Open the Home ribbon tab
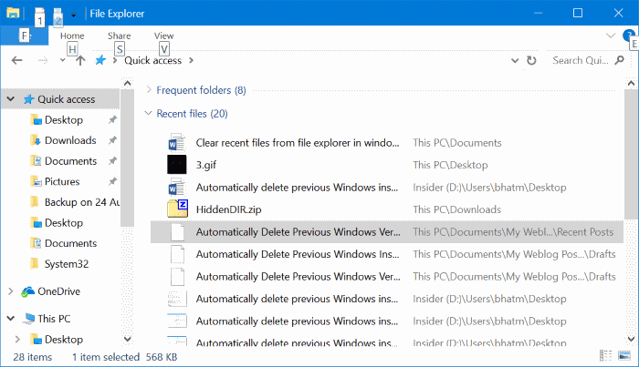Screen dimensions: 639x367 click(x=72, y=36)
